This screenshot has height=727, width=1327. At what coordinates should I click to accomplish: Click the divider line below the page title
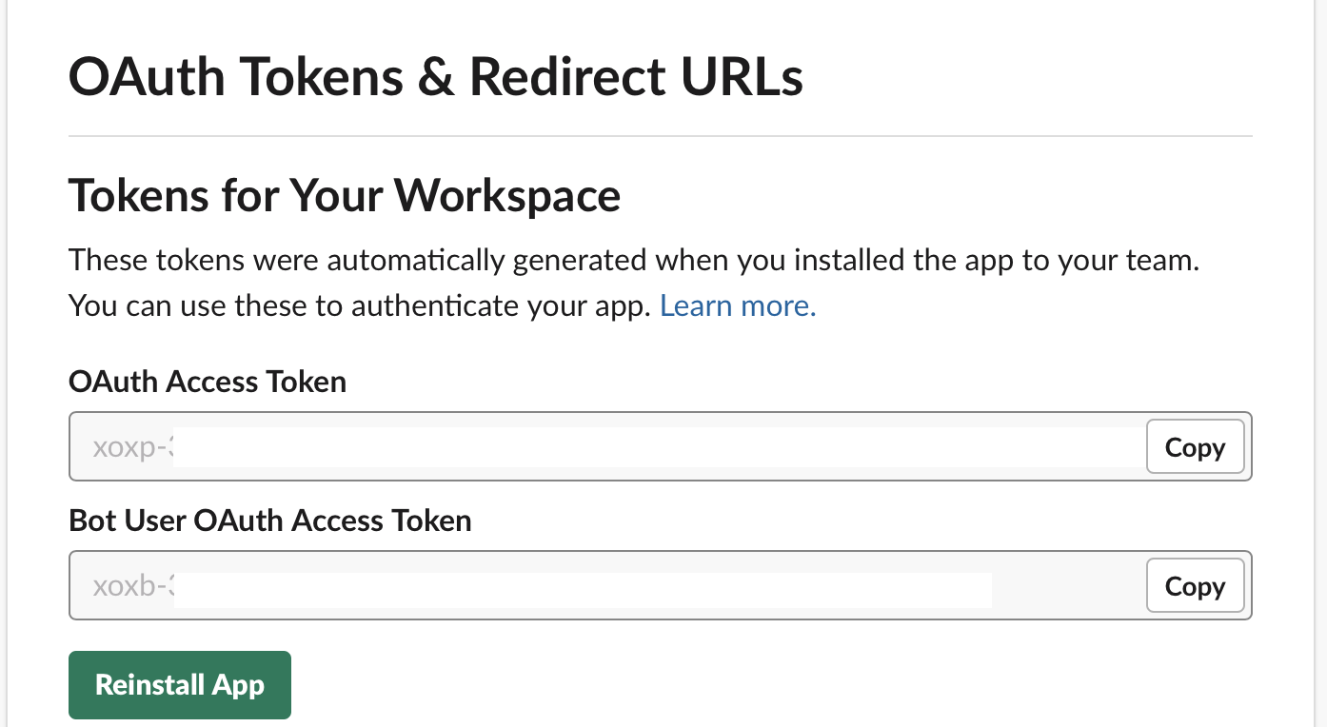[660, 136]
